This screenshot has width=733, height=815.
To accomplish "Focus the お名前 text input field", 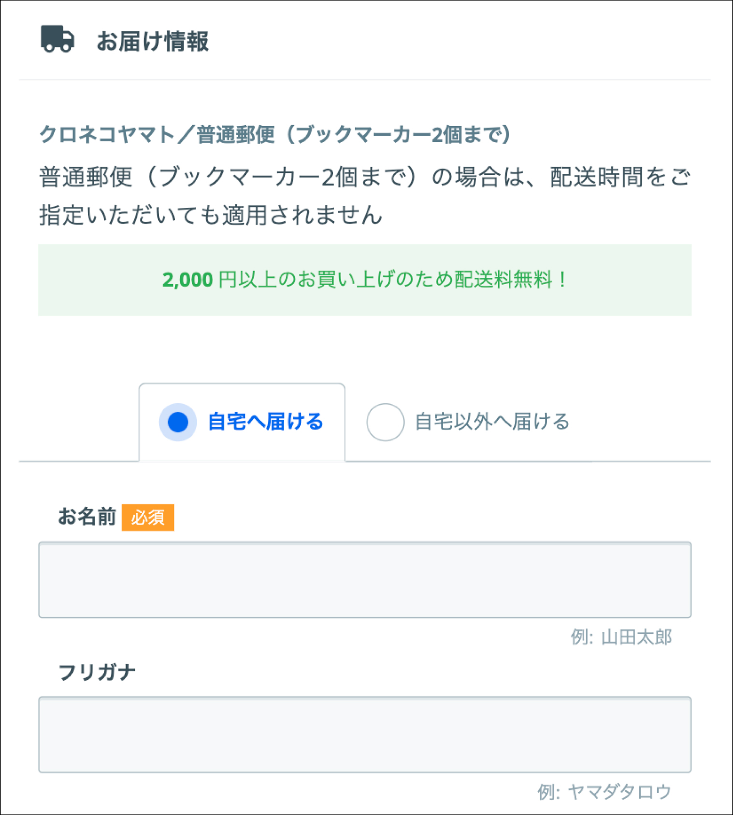I will click(365, 580).
